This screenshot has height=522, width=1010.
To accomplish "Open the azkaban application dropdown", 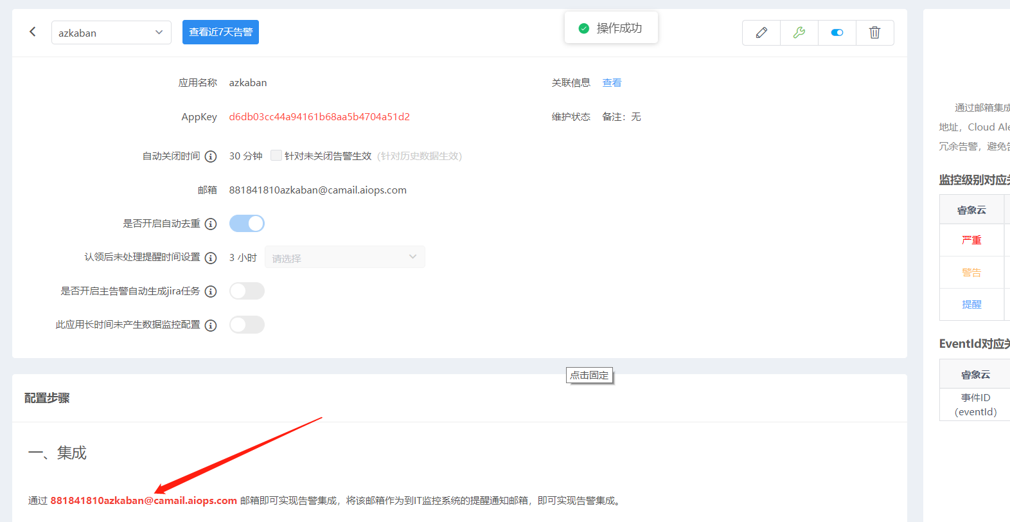I will [x=111, y=32].
